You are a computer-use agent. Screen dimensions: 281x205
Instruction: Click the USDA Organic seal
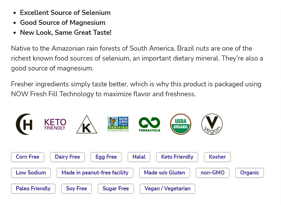point(181,124)
